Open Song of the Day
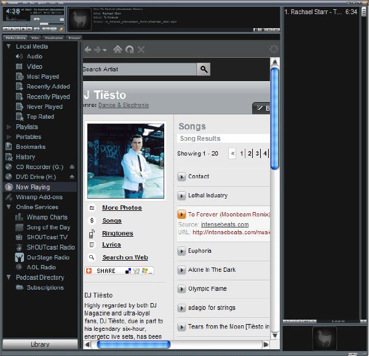This screenshot has height=356, width=369. tap(48, 227)
